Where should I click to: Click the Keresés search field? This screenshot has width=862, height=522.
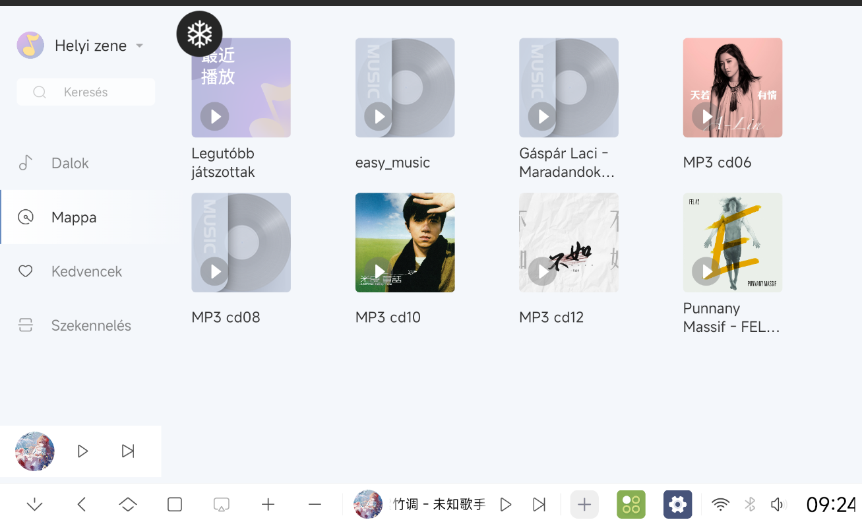pyautogui.click(x=86, y=92)
